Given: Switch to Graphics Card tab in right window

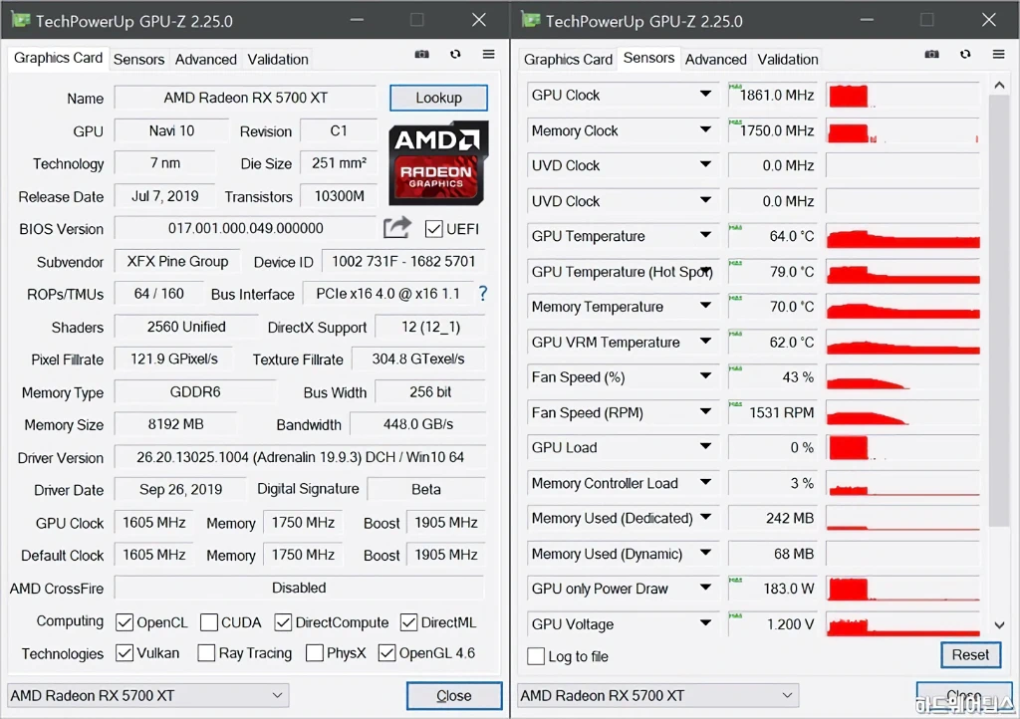Looking at the screenshot, I should point(568,59).
